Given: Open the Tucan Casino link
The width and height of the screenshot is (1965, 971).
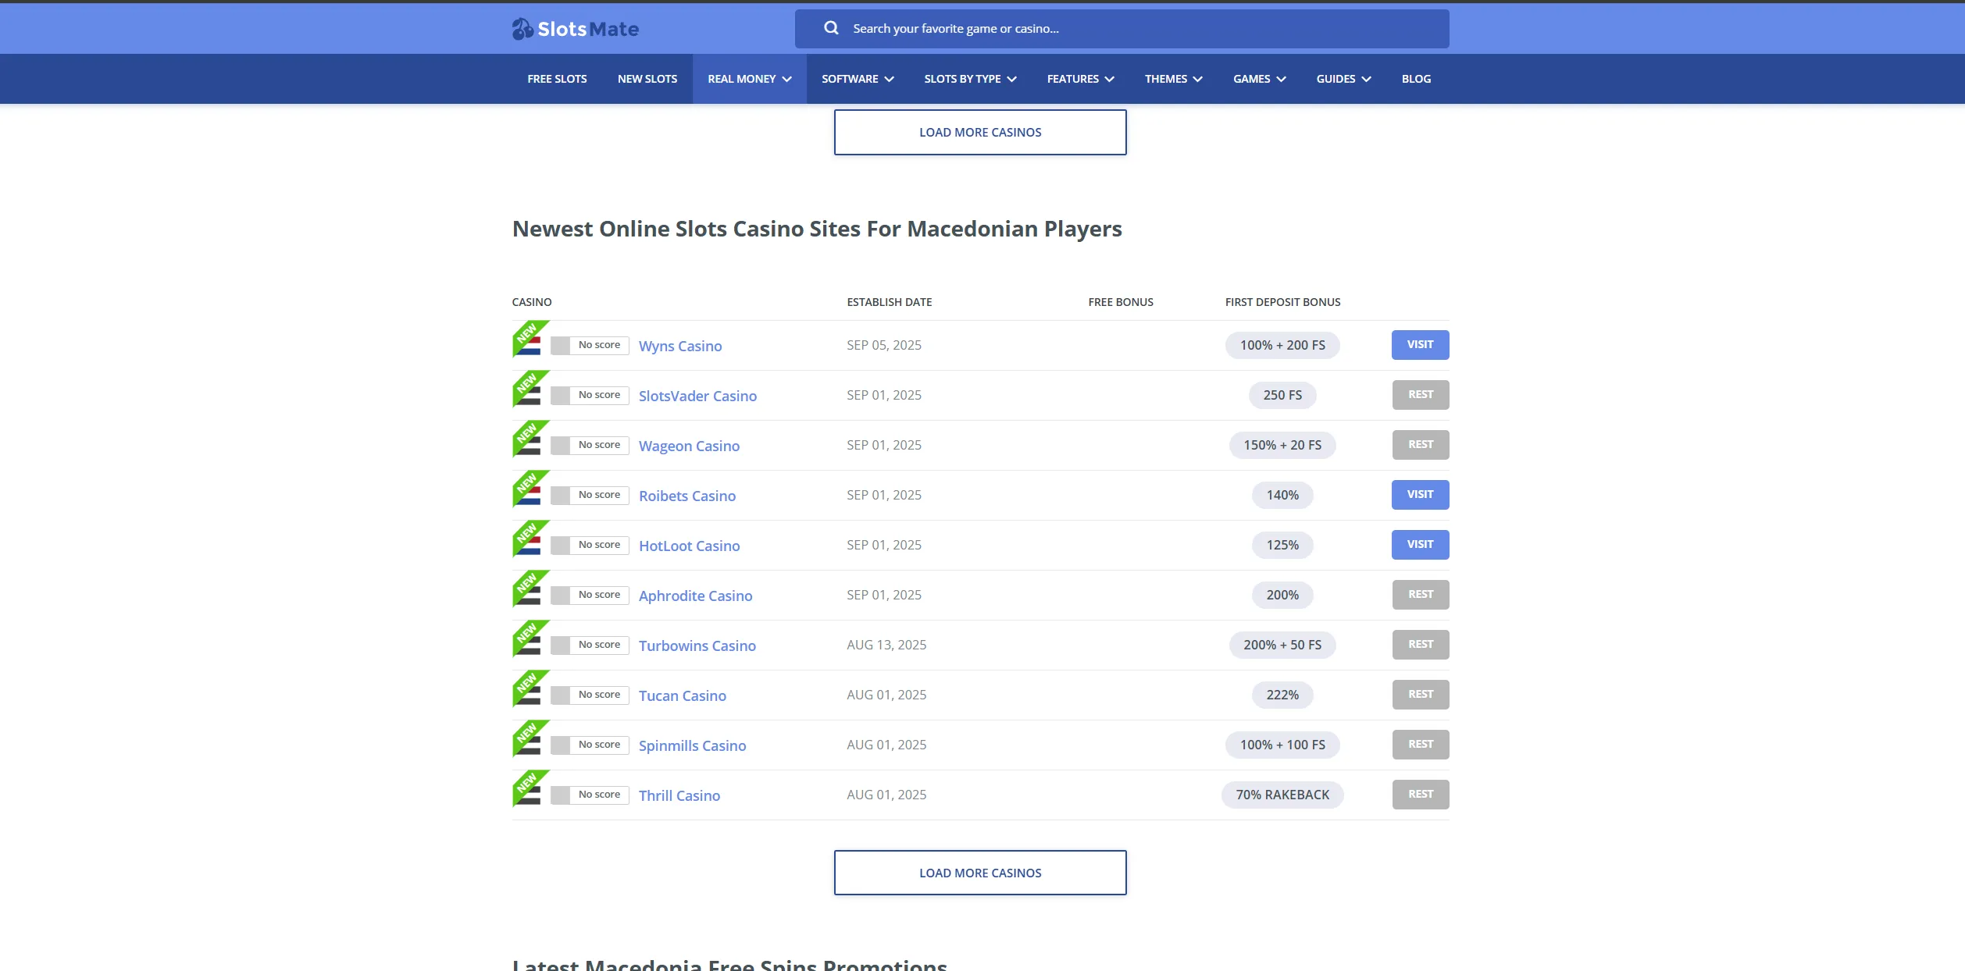Looking at the screenshot, I should [x=683, y=695].
